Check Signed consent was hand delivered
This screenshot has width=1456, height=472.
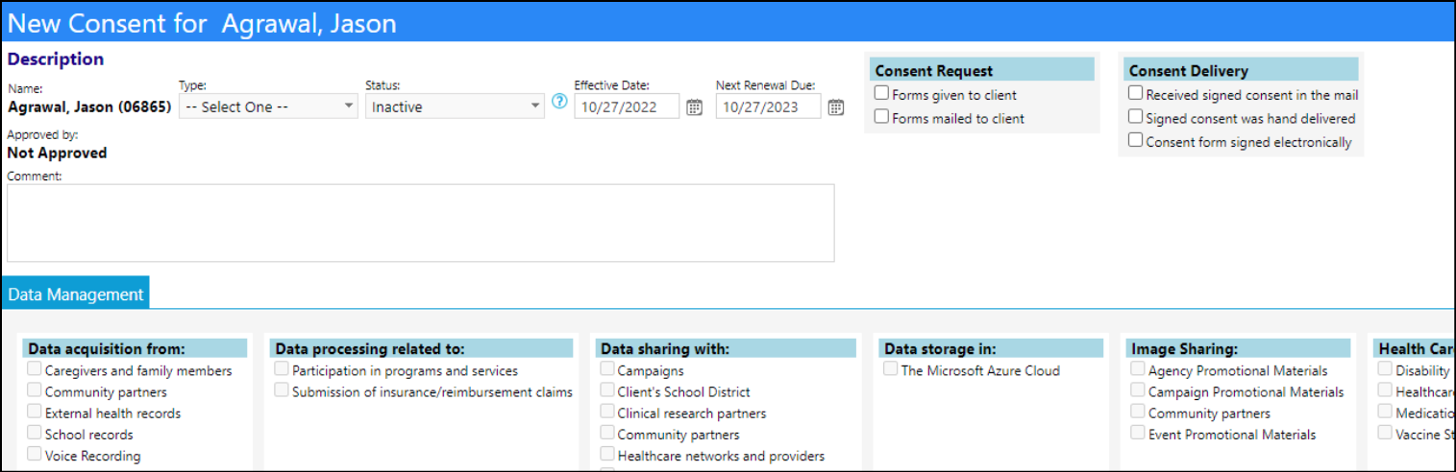(1136, 116)
